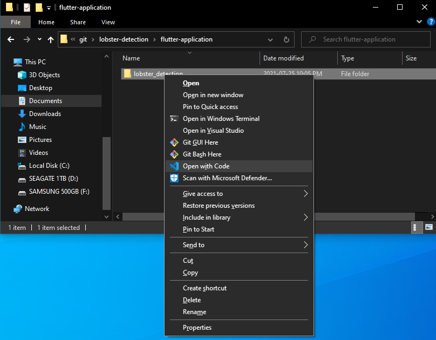The image size is (436, 340).
Task: Open Desktop in navigation pane
Action: point(40,88)
